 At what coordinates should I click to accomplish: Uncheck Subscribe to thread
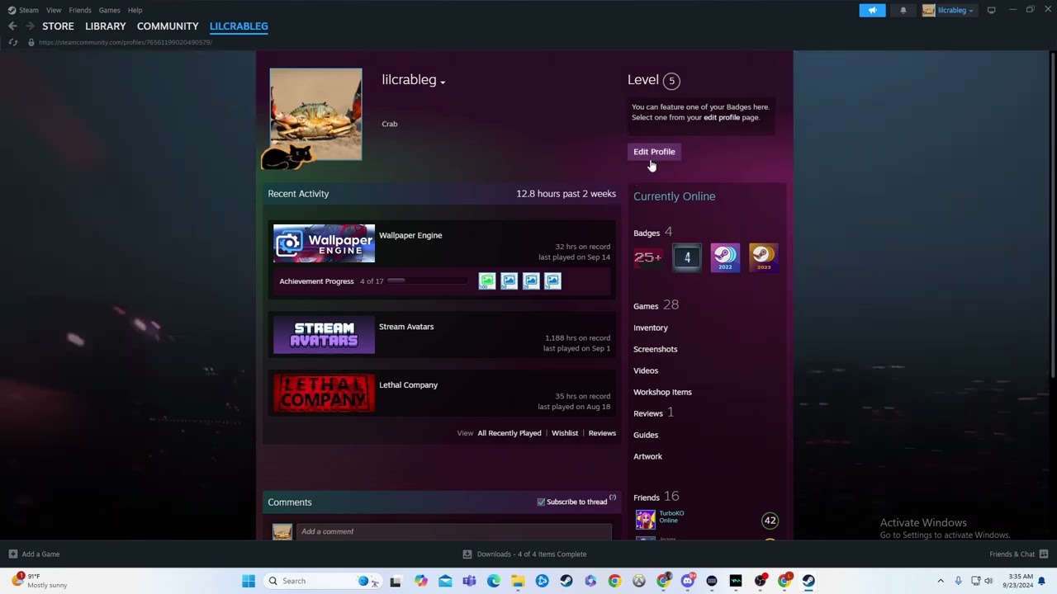click(541, 502)
